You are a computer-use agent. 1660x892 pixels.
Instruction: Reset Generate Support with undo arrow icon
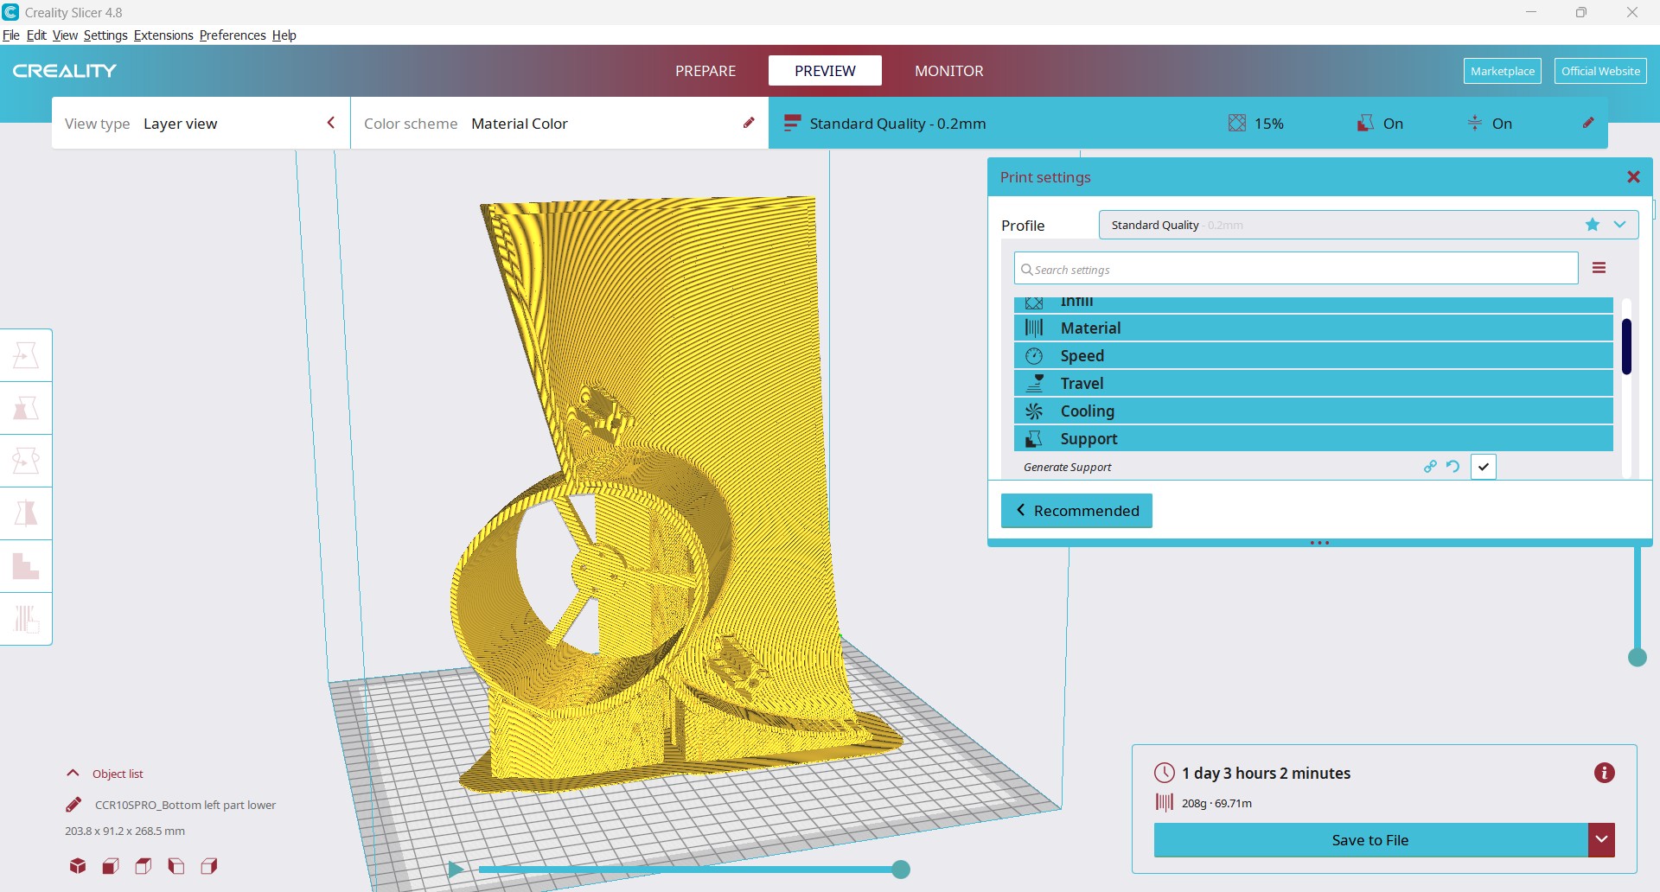point(1453,467)
